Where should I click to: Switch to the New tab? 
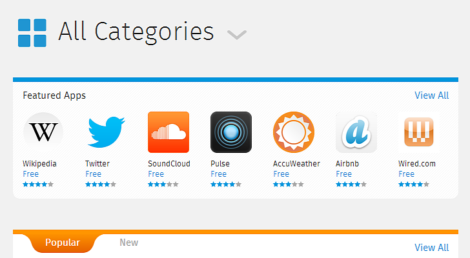click(x=129, y=243)
